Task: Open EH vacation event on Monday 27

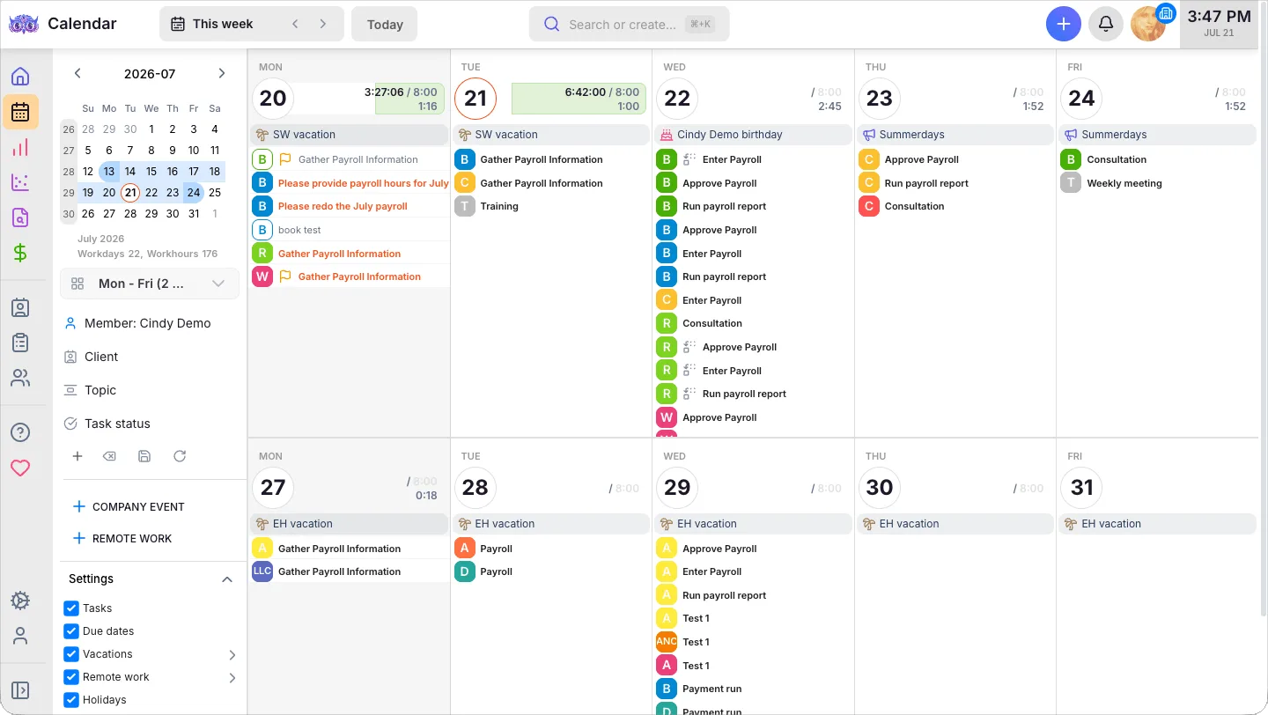Action: [x=349, y=524]
